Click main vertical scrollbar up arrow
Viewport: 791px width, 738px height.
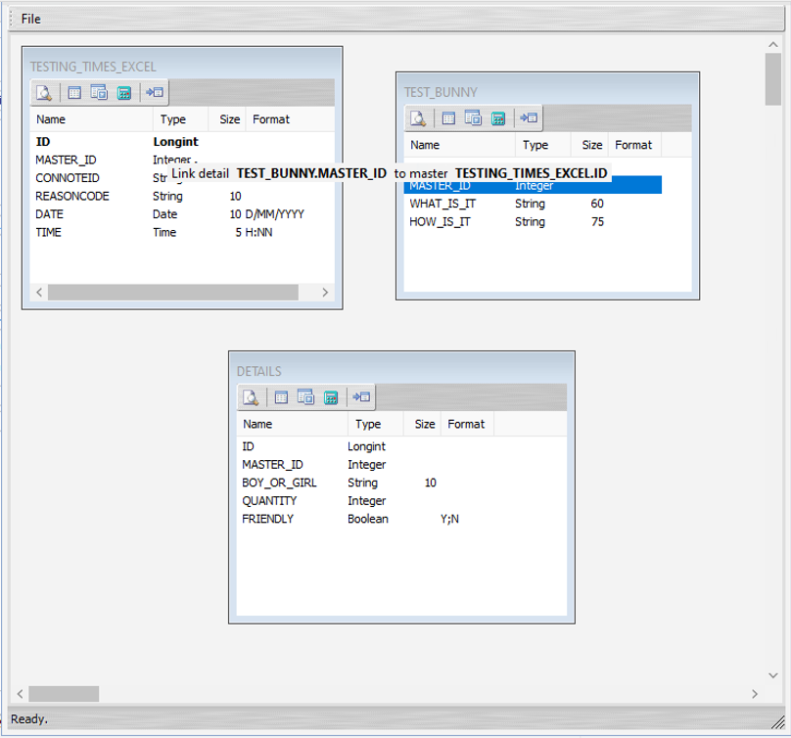coord(772,44)
